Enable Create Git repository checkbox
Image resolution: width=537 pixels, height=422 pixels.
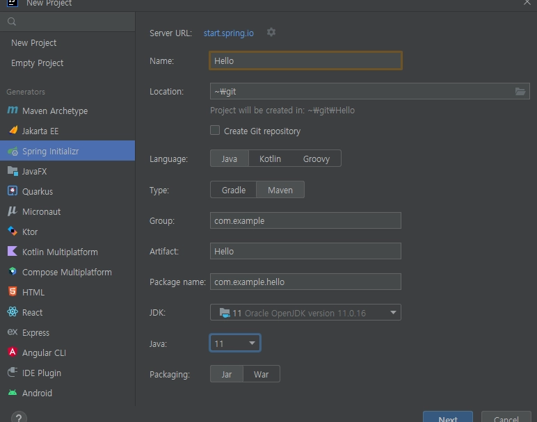216,131
